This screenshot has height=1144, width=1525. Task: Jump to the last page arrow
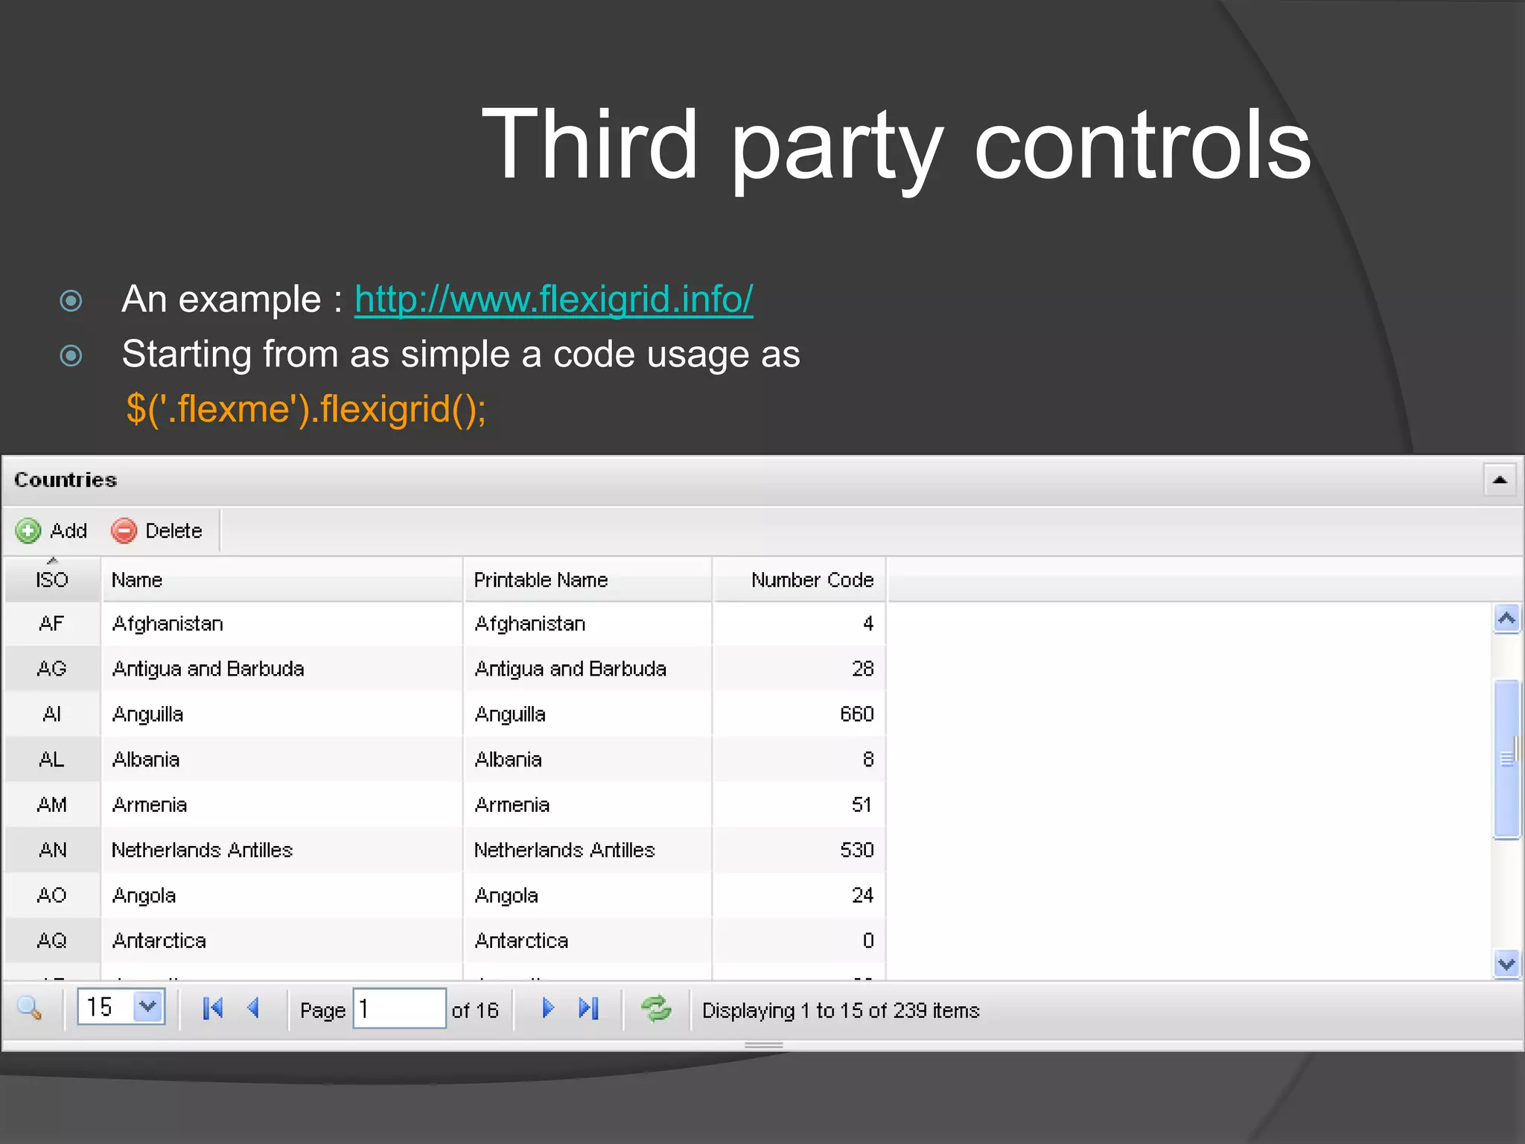coord(588,1008)
